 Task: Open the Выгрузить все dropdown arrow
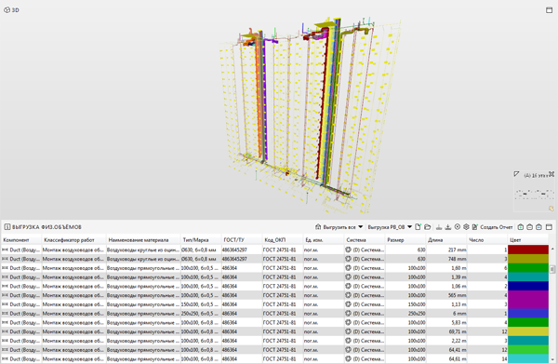point(361,227)
